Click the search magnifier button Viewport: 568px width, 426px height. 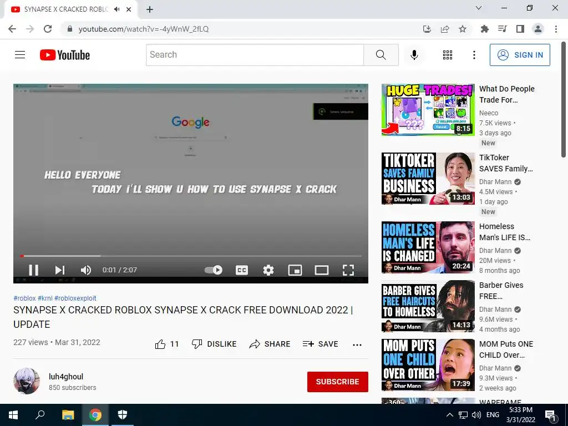tap(381, 55)
